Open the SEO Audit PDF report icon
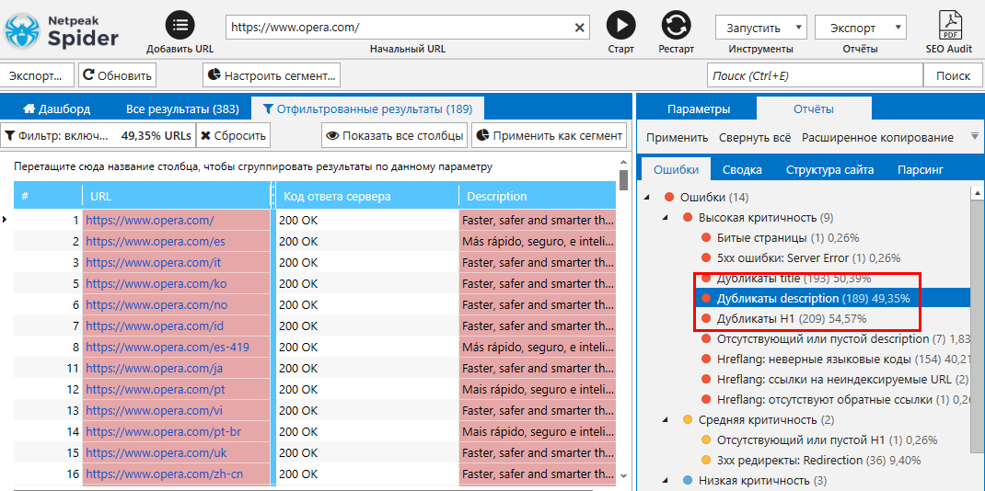 (x=948, y=26)
